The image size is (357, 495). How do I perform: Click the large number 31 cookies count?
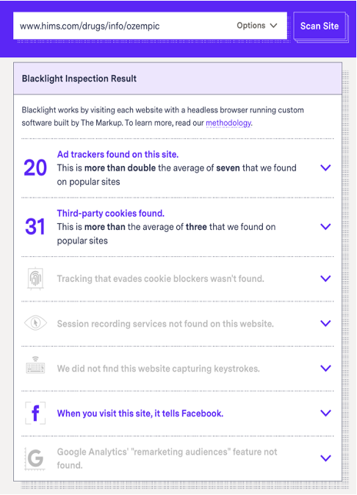point(35,227)
